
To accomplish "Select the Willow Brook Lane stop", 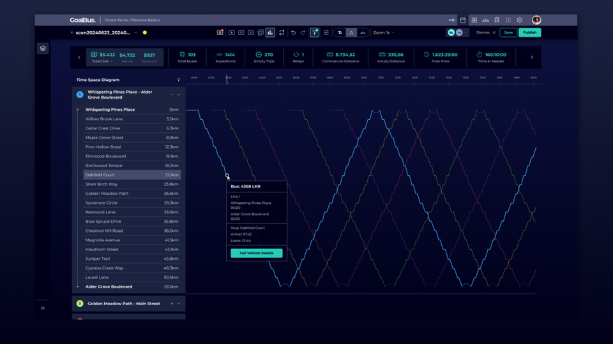I will pos(132,119).
